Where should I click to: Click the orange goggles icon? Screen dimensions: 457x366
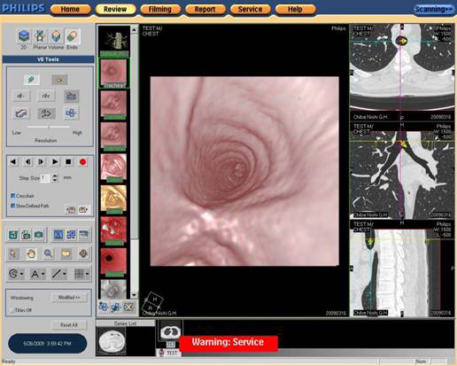pyautogui.click(x=66, y=253)
